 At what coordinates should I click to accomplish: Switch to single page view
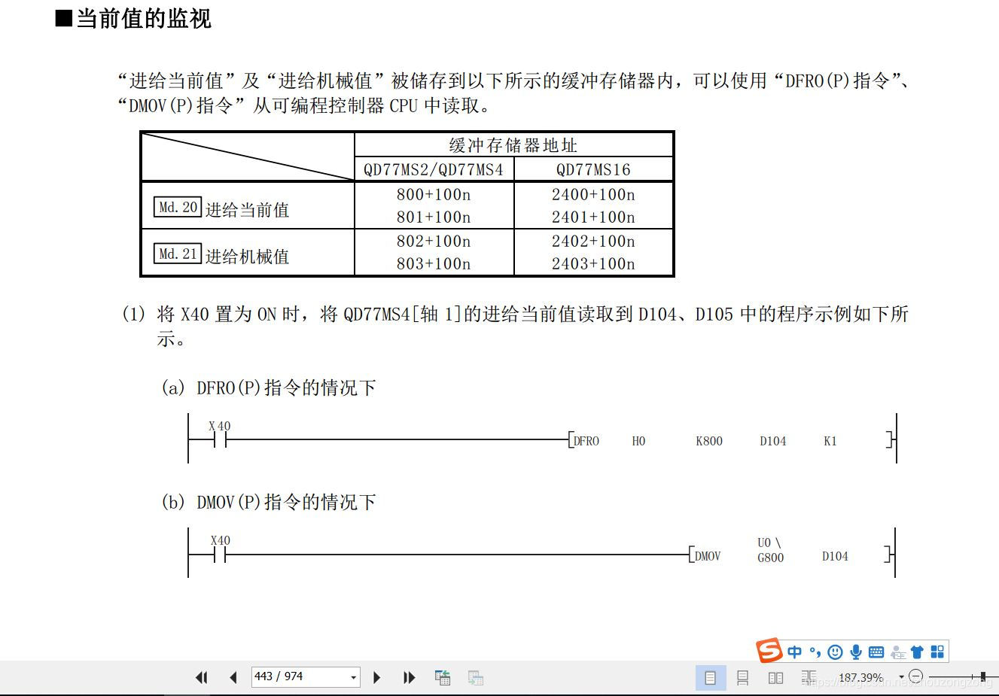click(711, 677)
